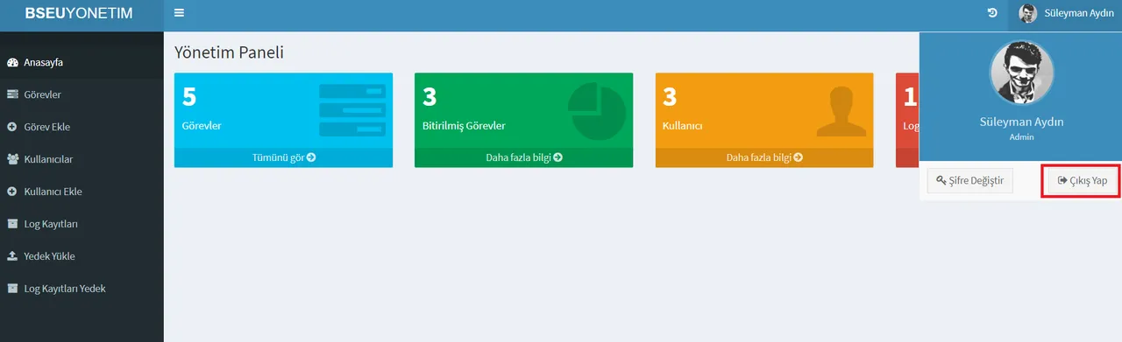Click the task list icon on the blue Görevler card

pos(352,110)
